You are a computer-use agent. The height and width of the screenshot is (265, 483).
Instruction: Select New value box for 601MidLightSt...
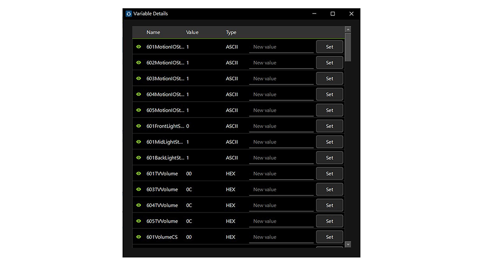coord(281,142)
